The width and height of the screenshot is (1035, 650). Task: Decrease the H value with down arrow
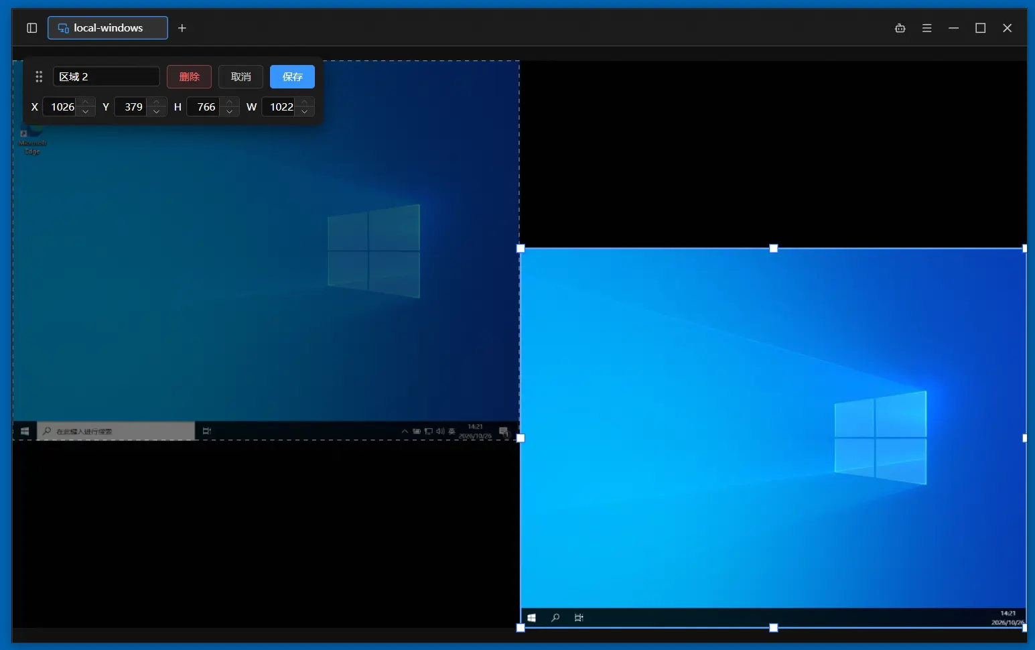pyautogui.click(x=230, y=112)
